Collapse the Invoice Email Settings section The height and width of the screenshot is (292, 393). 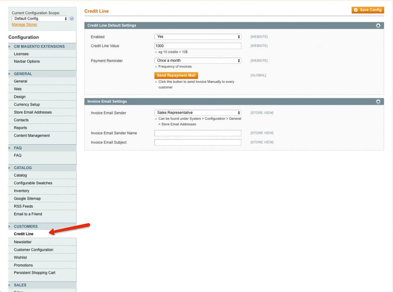coord(378,101)
